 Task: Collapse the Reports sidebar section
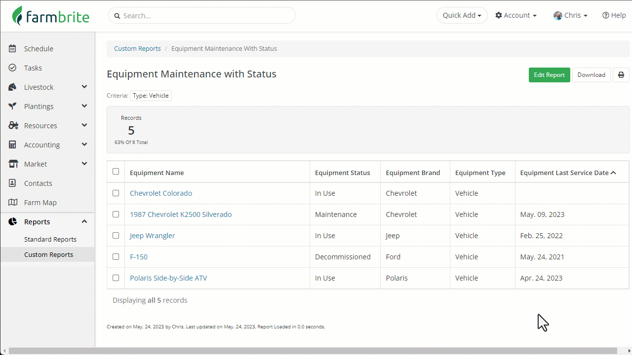click(84, 222)
